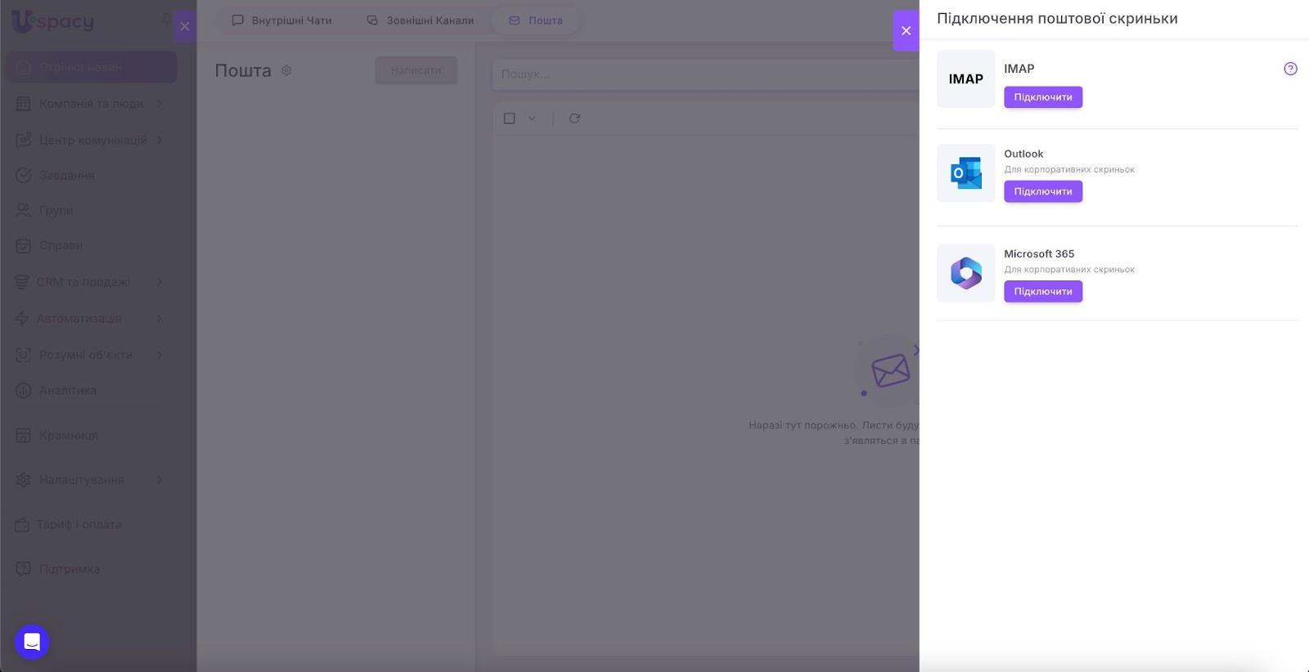The height and width of the screenshot is (672, 1309).
Task: Click the IMAP label text
Action: tap(1019, 69)
